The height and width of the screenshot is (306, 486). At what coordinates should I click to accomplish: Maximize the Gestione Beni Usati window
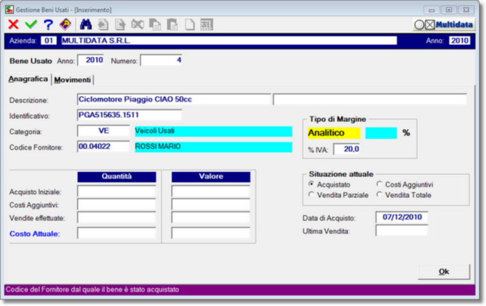tap(449, 10)
